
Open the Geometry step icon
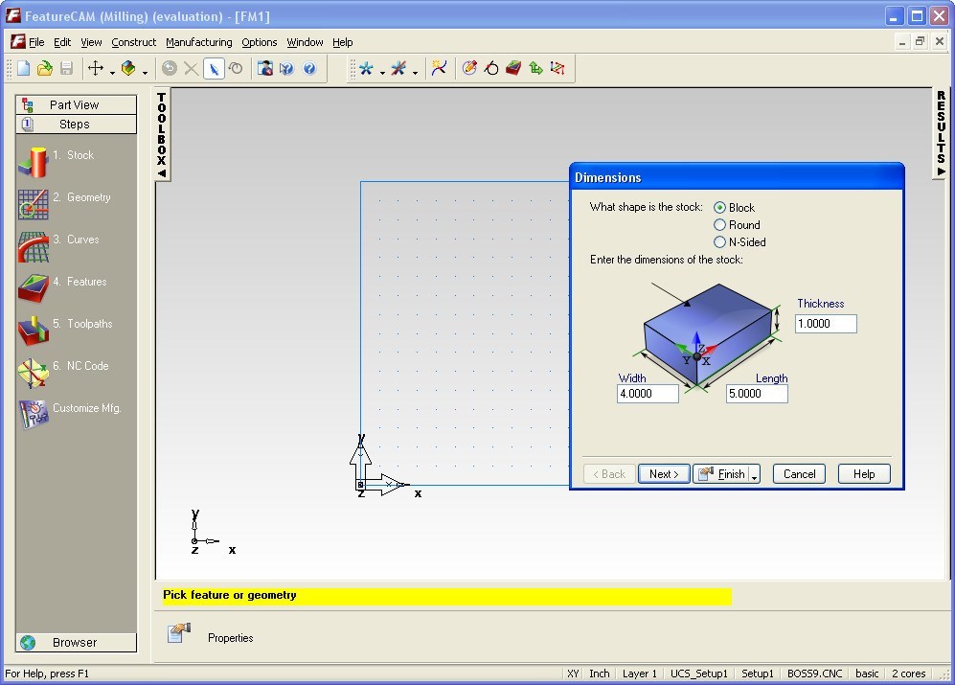click(x=33, y=204)
